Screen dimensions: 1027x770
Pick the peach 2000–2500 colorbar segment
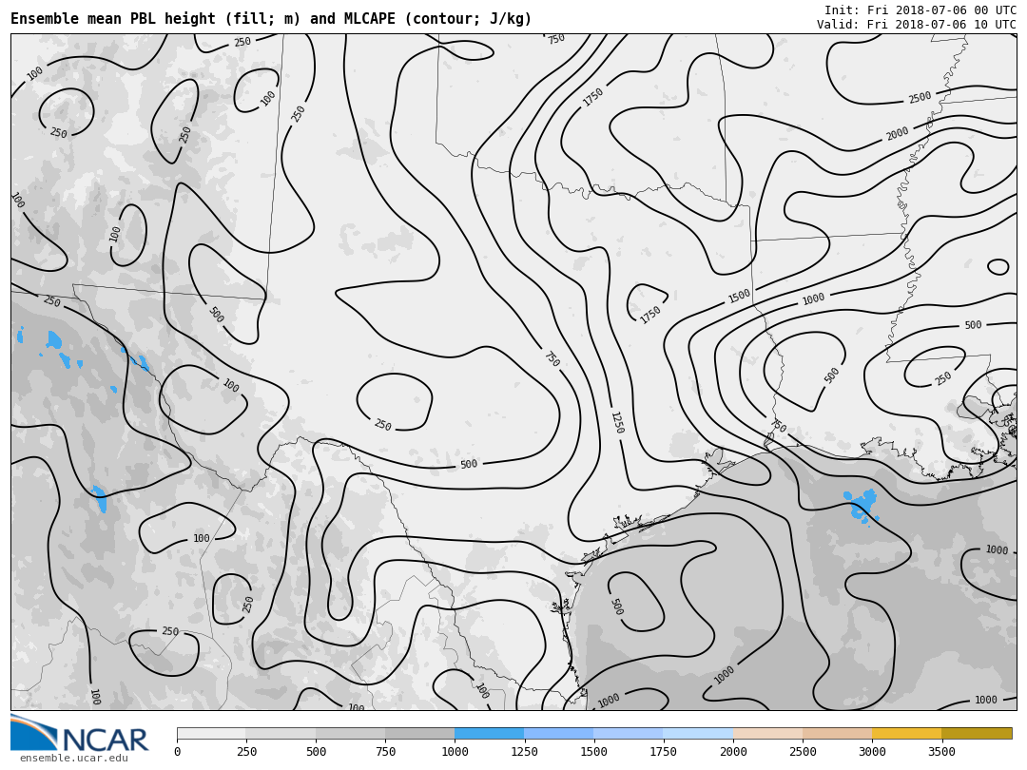point(767,734)
